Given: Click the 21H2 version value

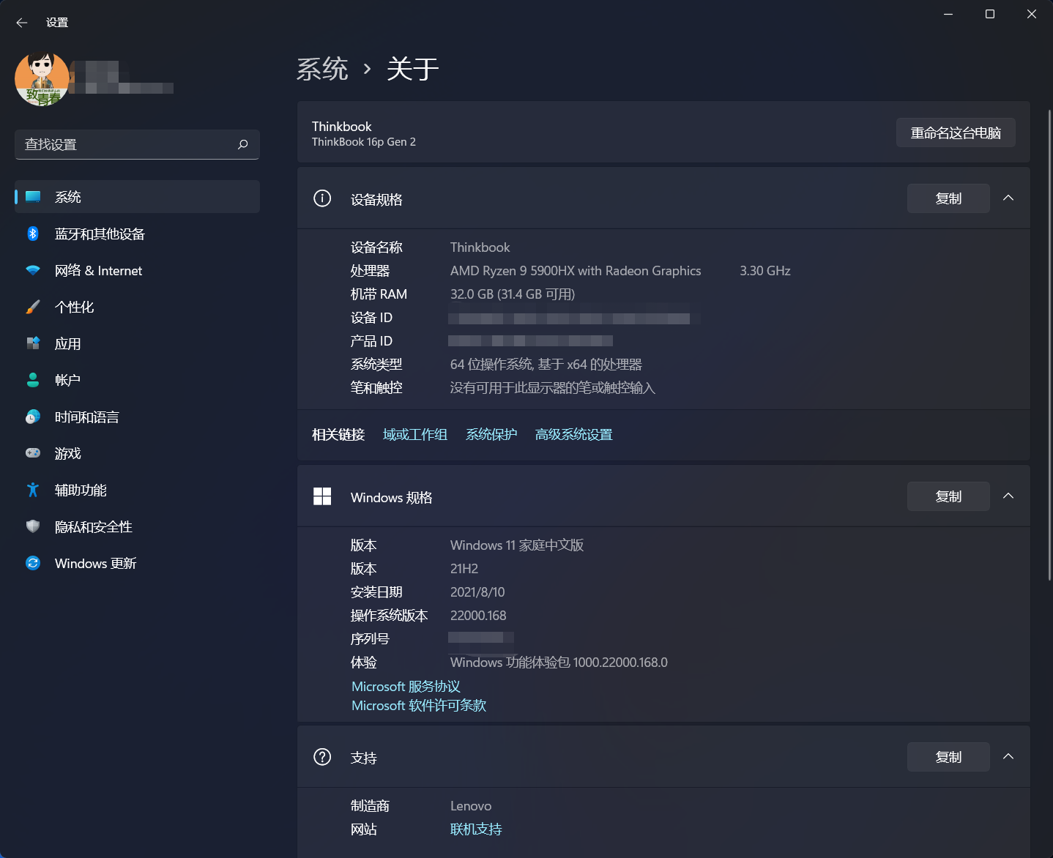Looking at the screenshot, I should [x=464, y=569].
